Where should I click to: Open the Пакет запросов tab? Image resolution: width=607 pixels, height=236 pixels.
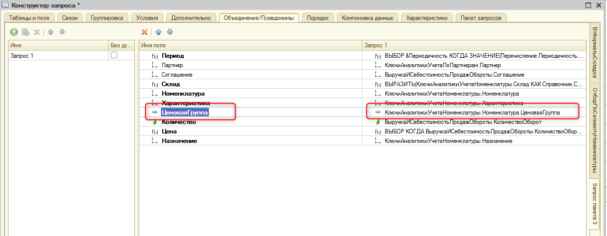click(x=482, y=18)
